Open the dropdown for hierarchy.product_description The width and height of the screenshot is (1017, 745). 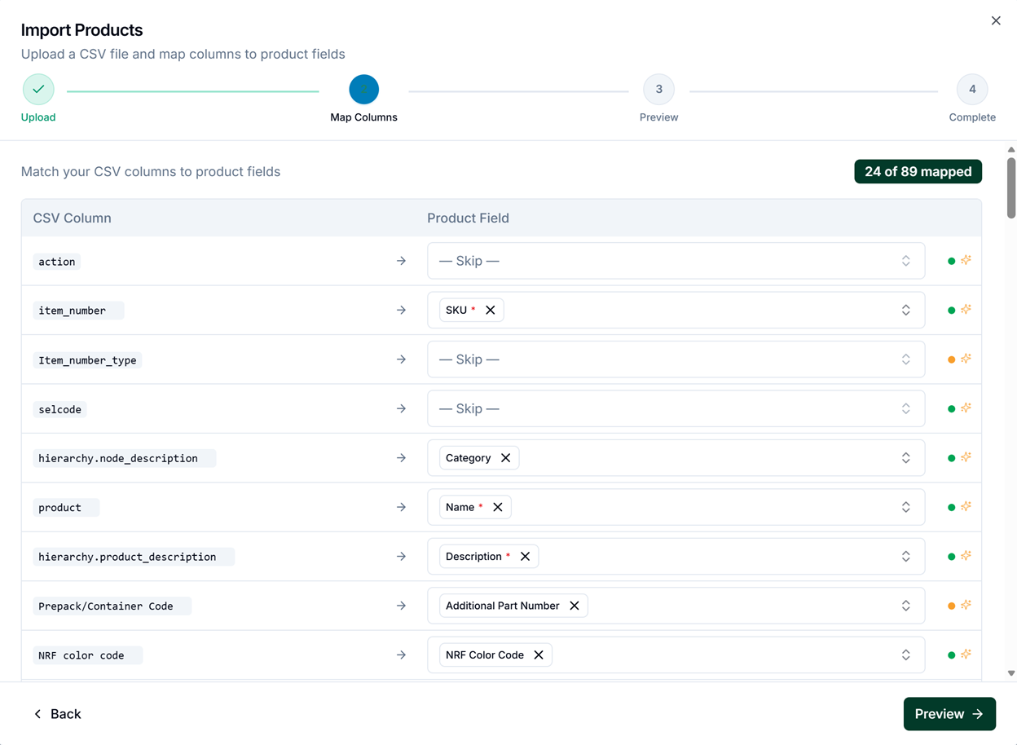[676, 557]
